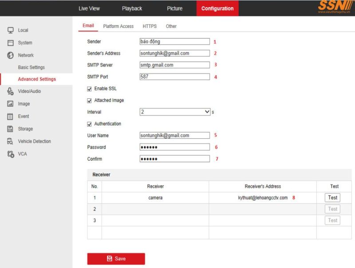Open the VCA sidebar icon
Screen dimensions: 355x268
[11, 154]
